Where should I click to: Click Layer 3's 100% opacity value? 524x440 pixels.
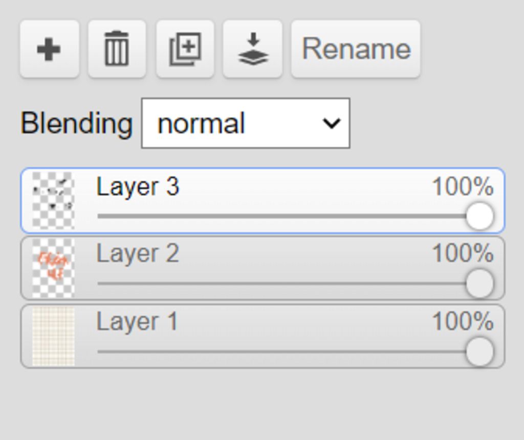(463, 186)
